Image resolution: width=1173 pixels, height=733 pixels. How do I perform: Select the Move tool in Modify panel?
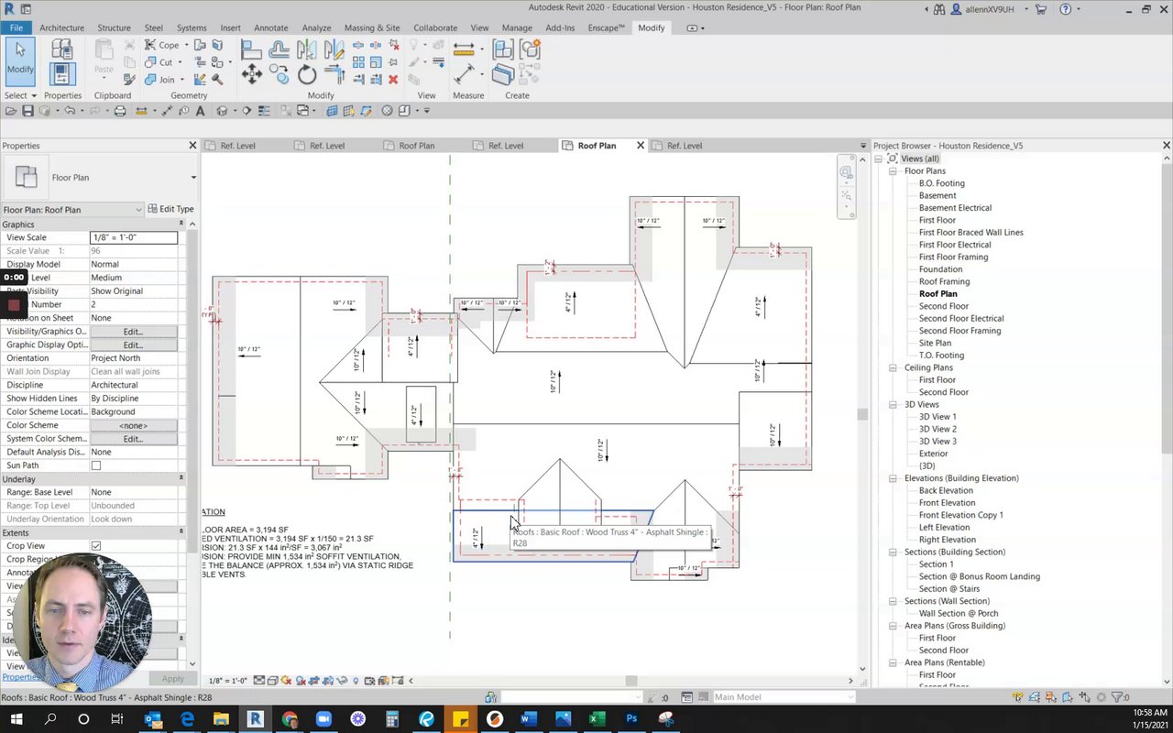[x=252, y=75]
